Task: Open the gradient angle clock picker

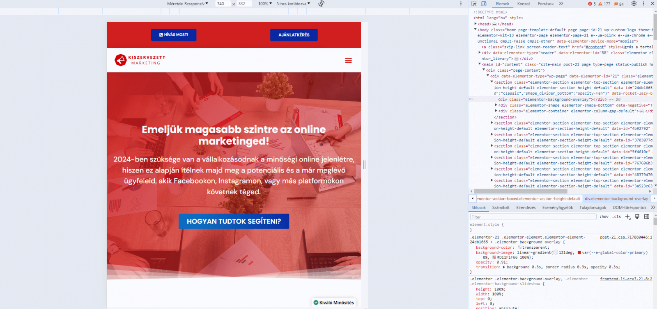Action: click(556, 252)
